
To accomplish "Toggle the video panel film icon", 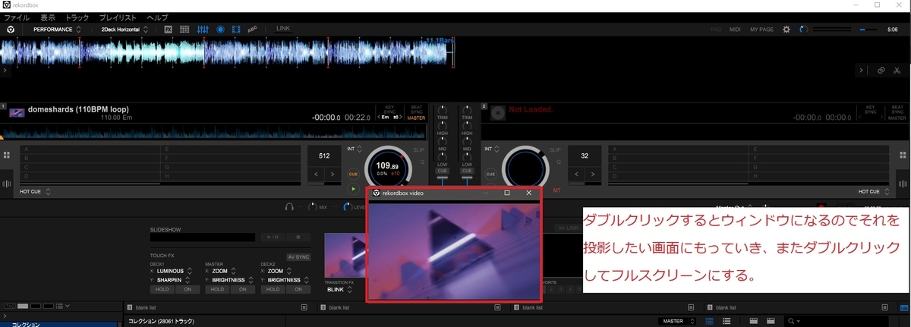I will (x=236, y=30).
